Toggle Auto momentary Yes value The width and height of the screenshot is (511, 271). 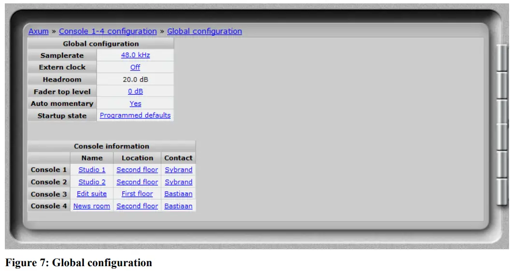click(135, 103)
